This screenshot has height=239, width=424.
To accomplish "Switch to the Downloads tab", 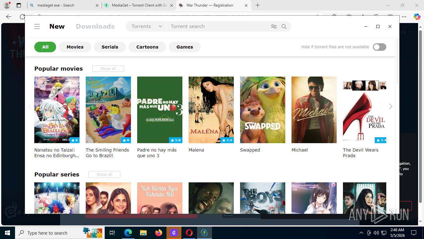I will [x=95, y=26].
